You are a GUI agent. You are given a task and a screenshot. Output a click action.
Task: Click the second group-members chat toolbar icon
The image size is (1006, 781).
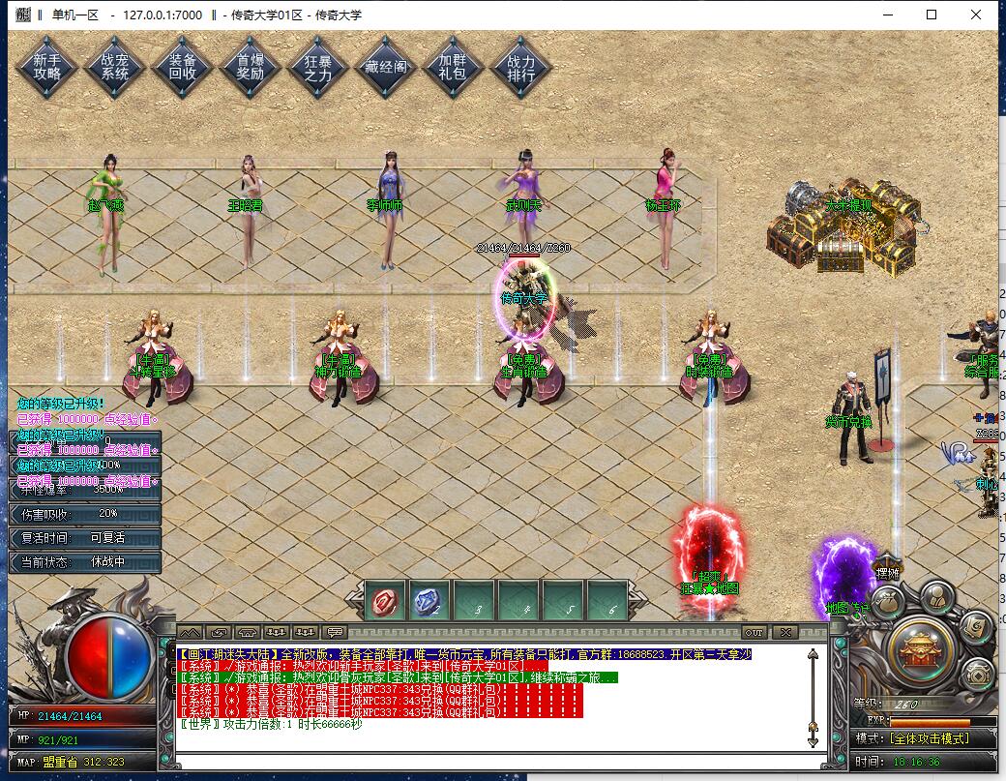[305, 633]
